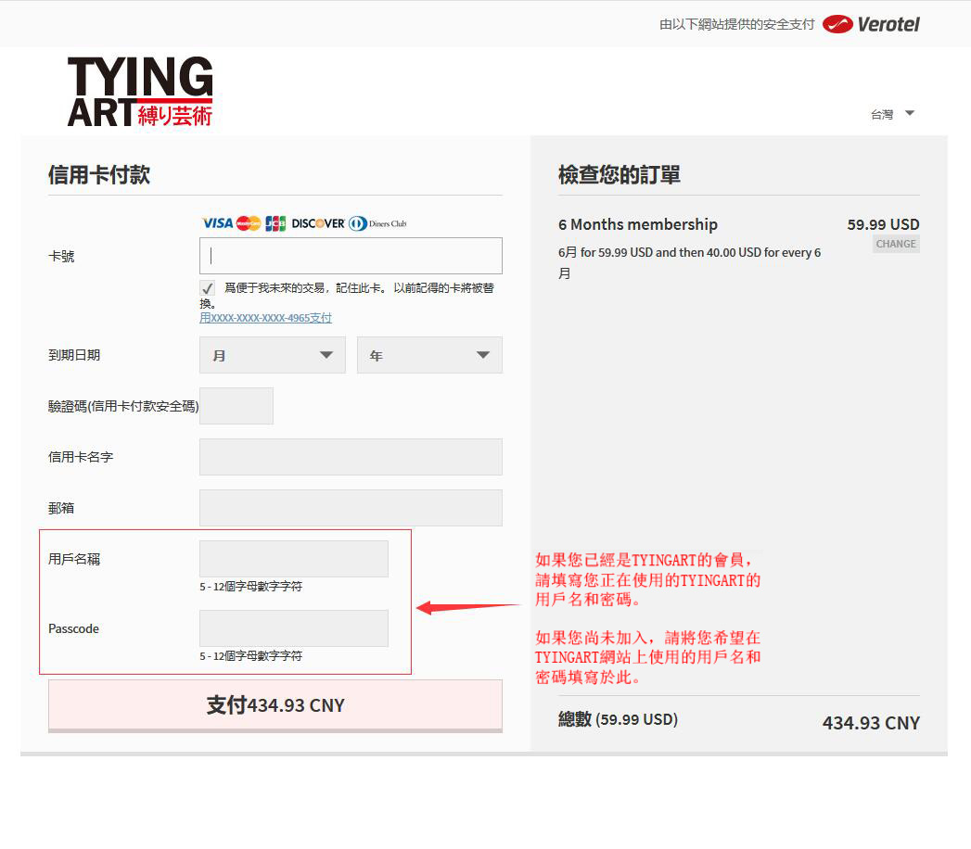The width and height of the screenshot is (971, 849).
Task: Focus the username (用戶名稱) field
Action: click(x=294, y=559)
